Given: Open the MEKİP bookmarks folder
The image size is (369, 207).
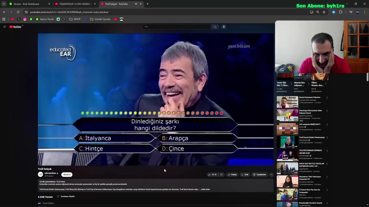Looking at the screenshot, I should tap(75, 19).
